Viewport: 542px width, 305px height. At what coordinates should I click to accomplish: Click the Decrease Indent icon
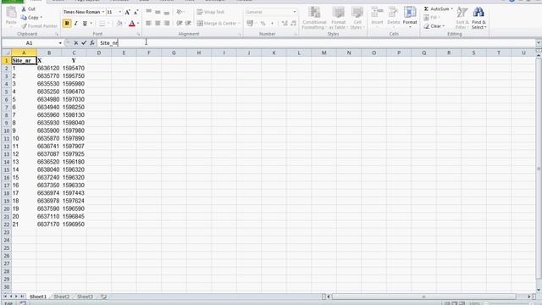[x=179, y=24]
